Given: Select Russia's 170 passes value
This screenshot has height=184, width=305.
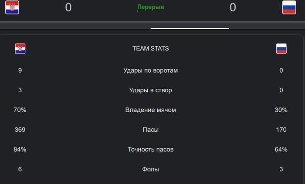Looking at the screenshot, I should pos(281,130).
